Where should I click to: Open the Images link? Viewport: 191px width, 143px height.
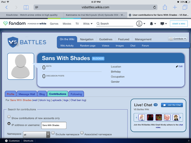click(x=120, y=46)
